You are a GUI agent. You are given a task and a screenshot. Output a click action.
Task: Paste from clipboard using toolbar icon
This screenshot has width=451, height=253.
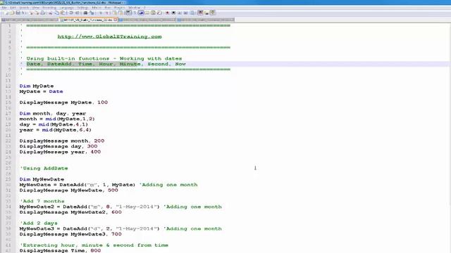point(63,13)
